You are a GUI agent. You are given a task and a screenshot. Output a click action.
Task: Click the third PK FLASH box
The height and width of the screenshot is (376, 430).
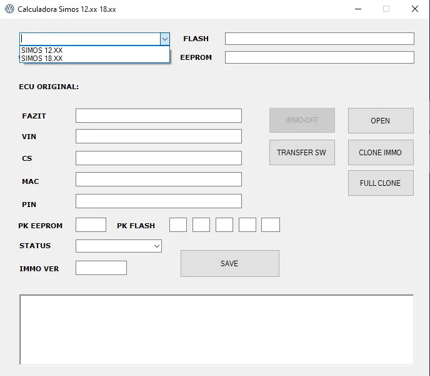point(224,225)
